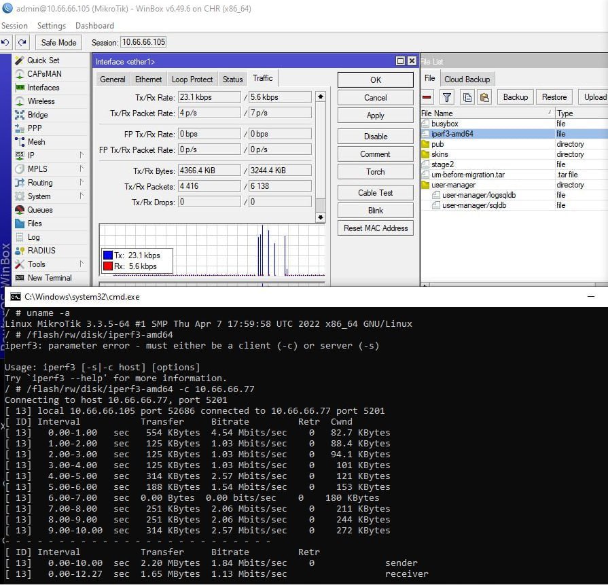Open CAPsMAN in sidebar
Screen dimensions: 608x585
point(44,73)
